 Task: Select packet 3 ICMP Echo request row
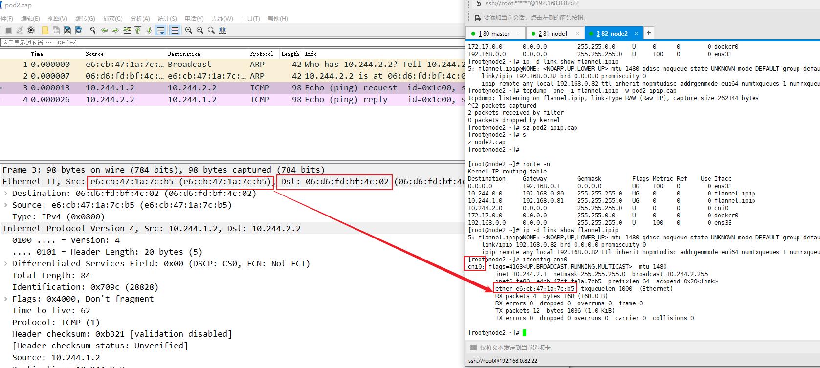pyautogui.click(x=232, y=87)
